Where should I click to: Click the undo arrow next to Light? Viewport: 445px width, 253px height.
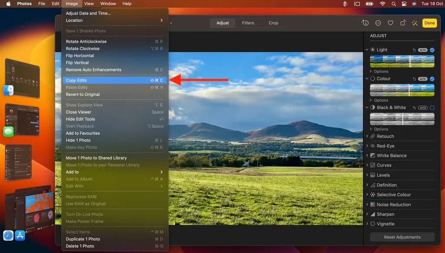pos(414,50)
